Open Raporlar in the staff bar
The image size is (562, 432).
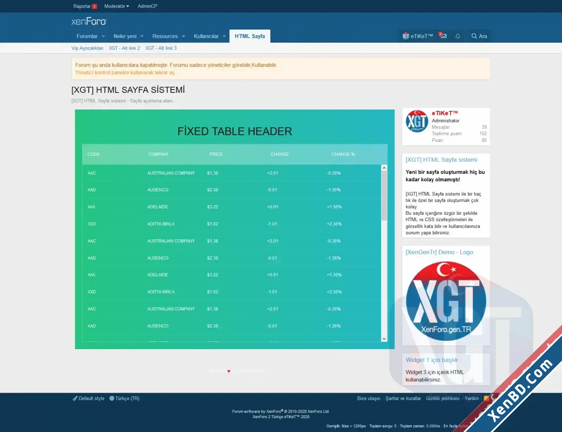(x=85, y=6)
